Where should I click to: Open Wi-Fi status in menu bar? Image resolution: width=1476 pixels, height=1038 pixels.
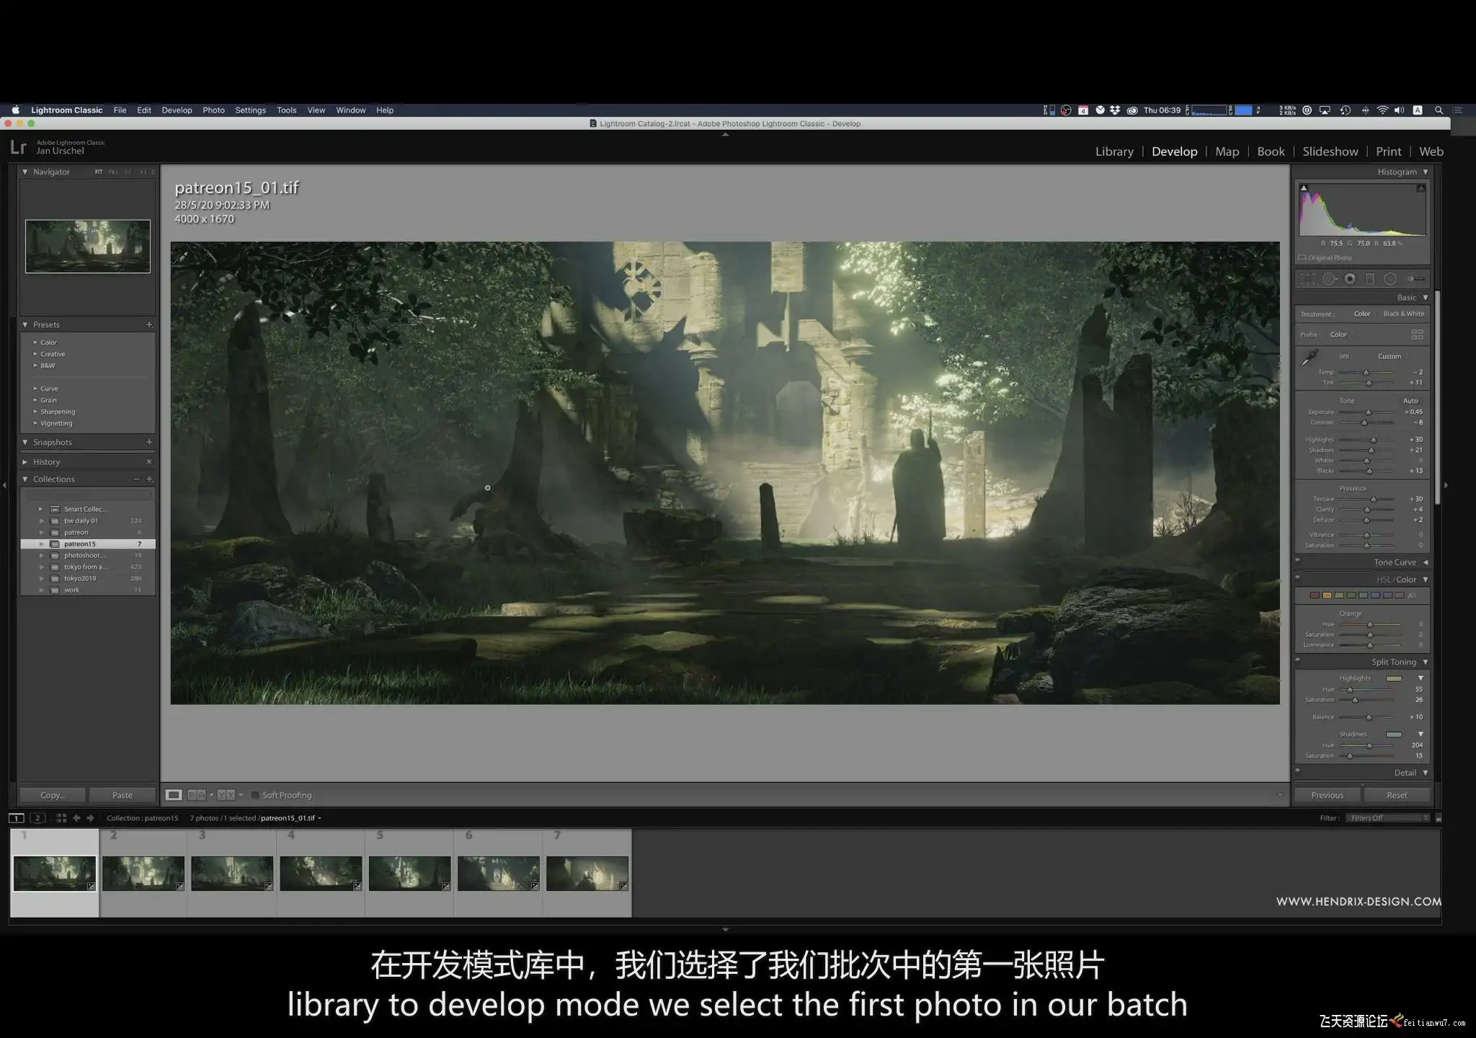tap(1382, 110)
